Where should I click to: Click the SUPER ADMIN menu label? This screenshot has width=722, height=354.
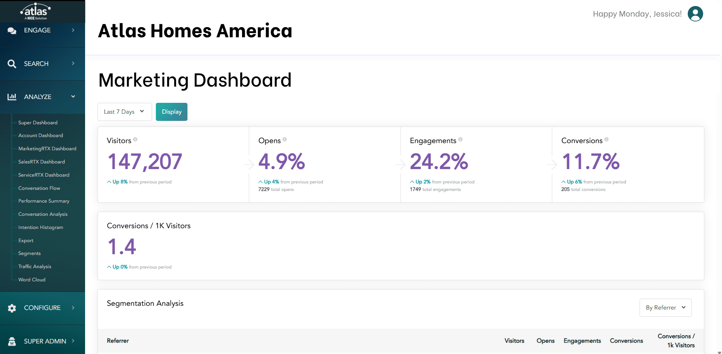tap(45, 341)
